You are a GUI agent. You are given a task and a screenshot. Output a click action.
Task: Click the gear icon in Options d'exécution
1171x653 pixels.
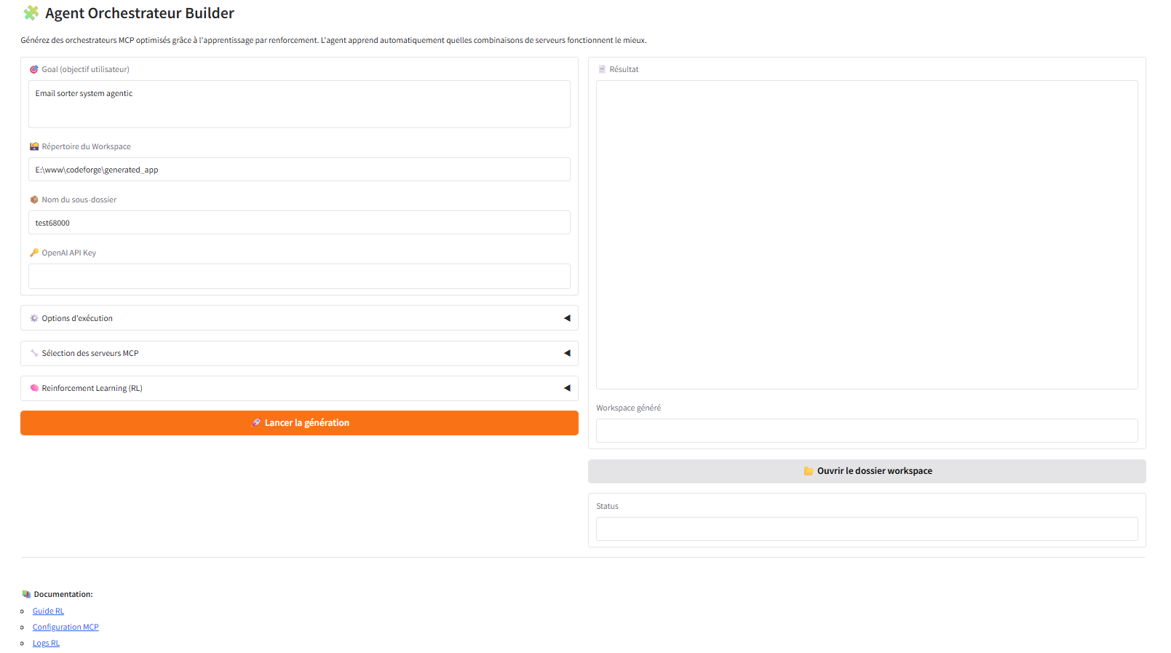click(x=33, y=318)
